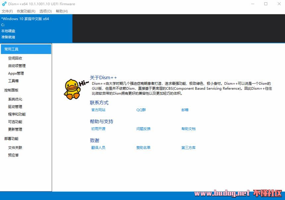285x200 pixels.
Task: Collapse the 控制面板 section header
Action: 11,90
